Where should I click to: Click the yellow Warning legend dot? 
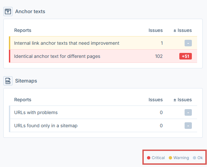tap(170, 158)
